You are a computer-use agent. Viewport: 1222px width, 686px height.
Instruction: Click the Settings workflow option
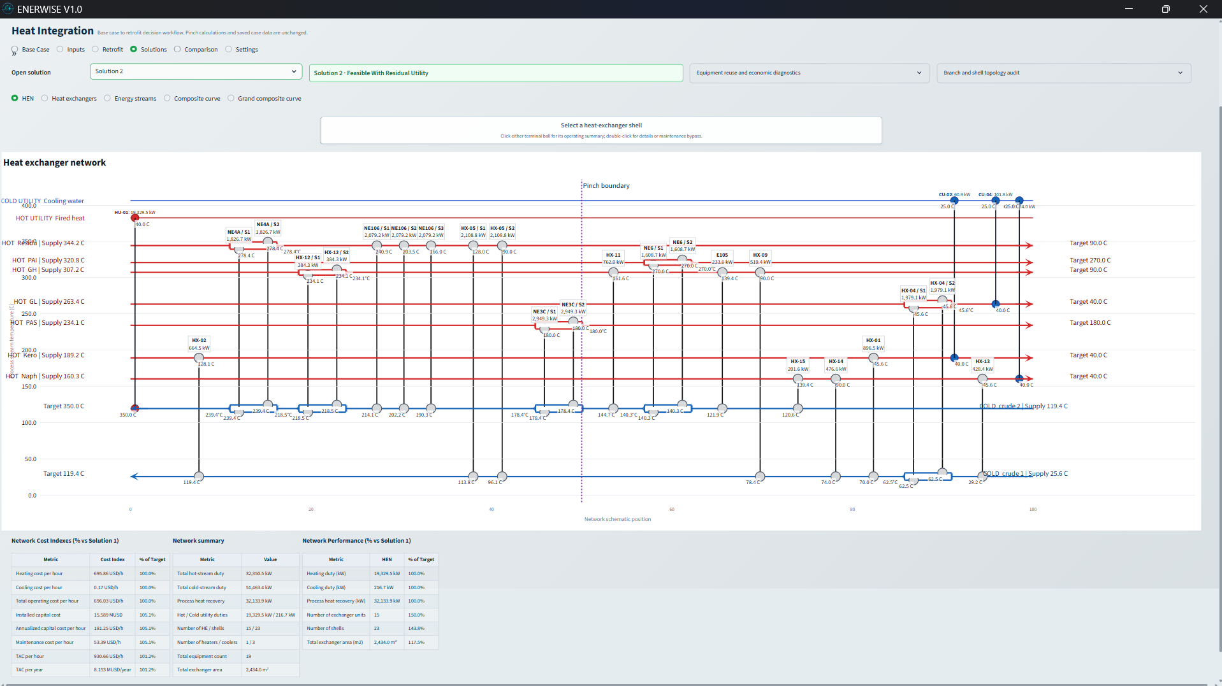(242, 49)
